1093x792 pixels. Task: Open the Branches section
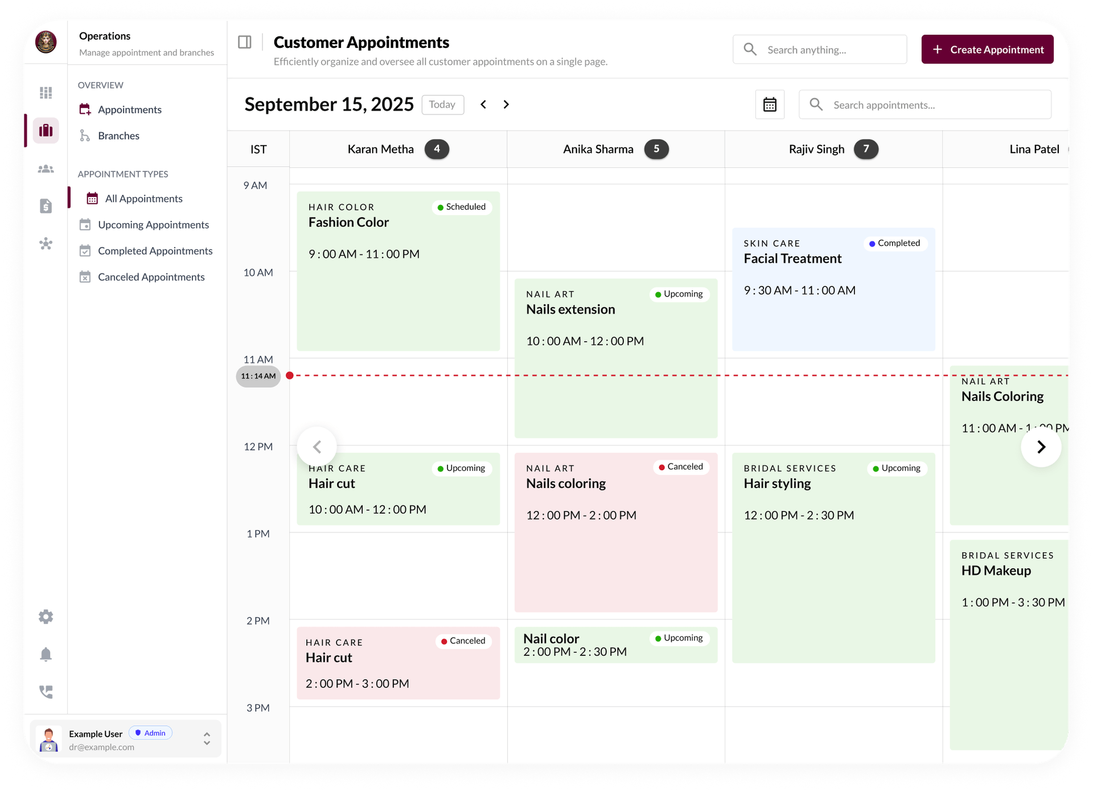(x=118, y=136)
